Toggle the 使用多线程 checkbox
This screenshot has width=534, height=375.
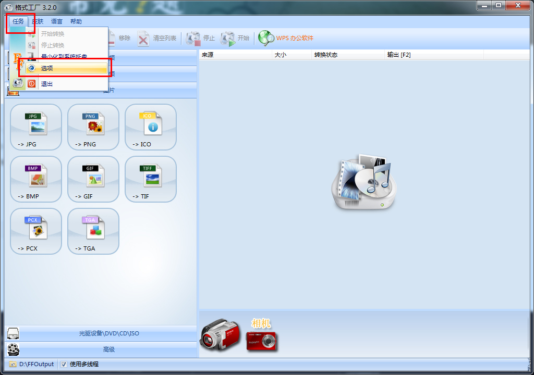[64, 364]
